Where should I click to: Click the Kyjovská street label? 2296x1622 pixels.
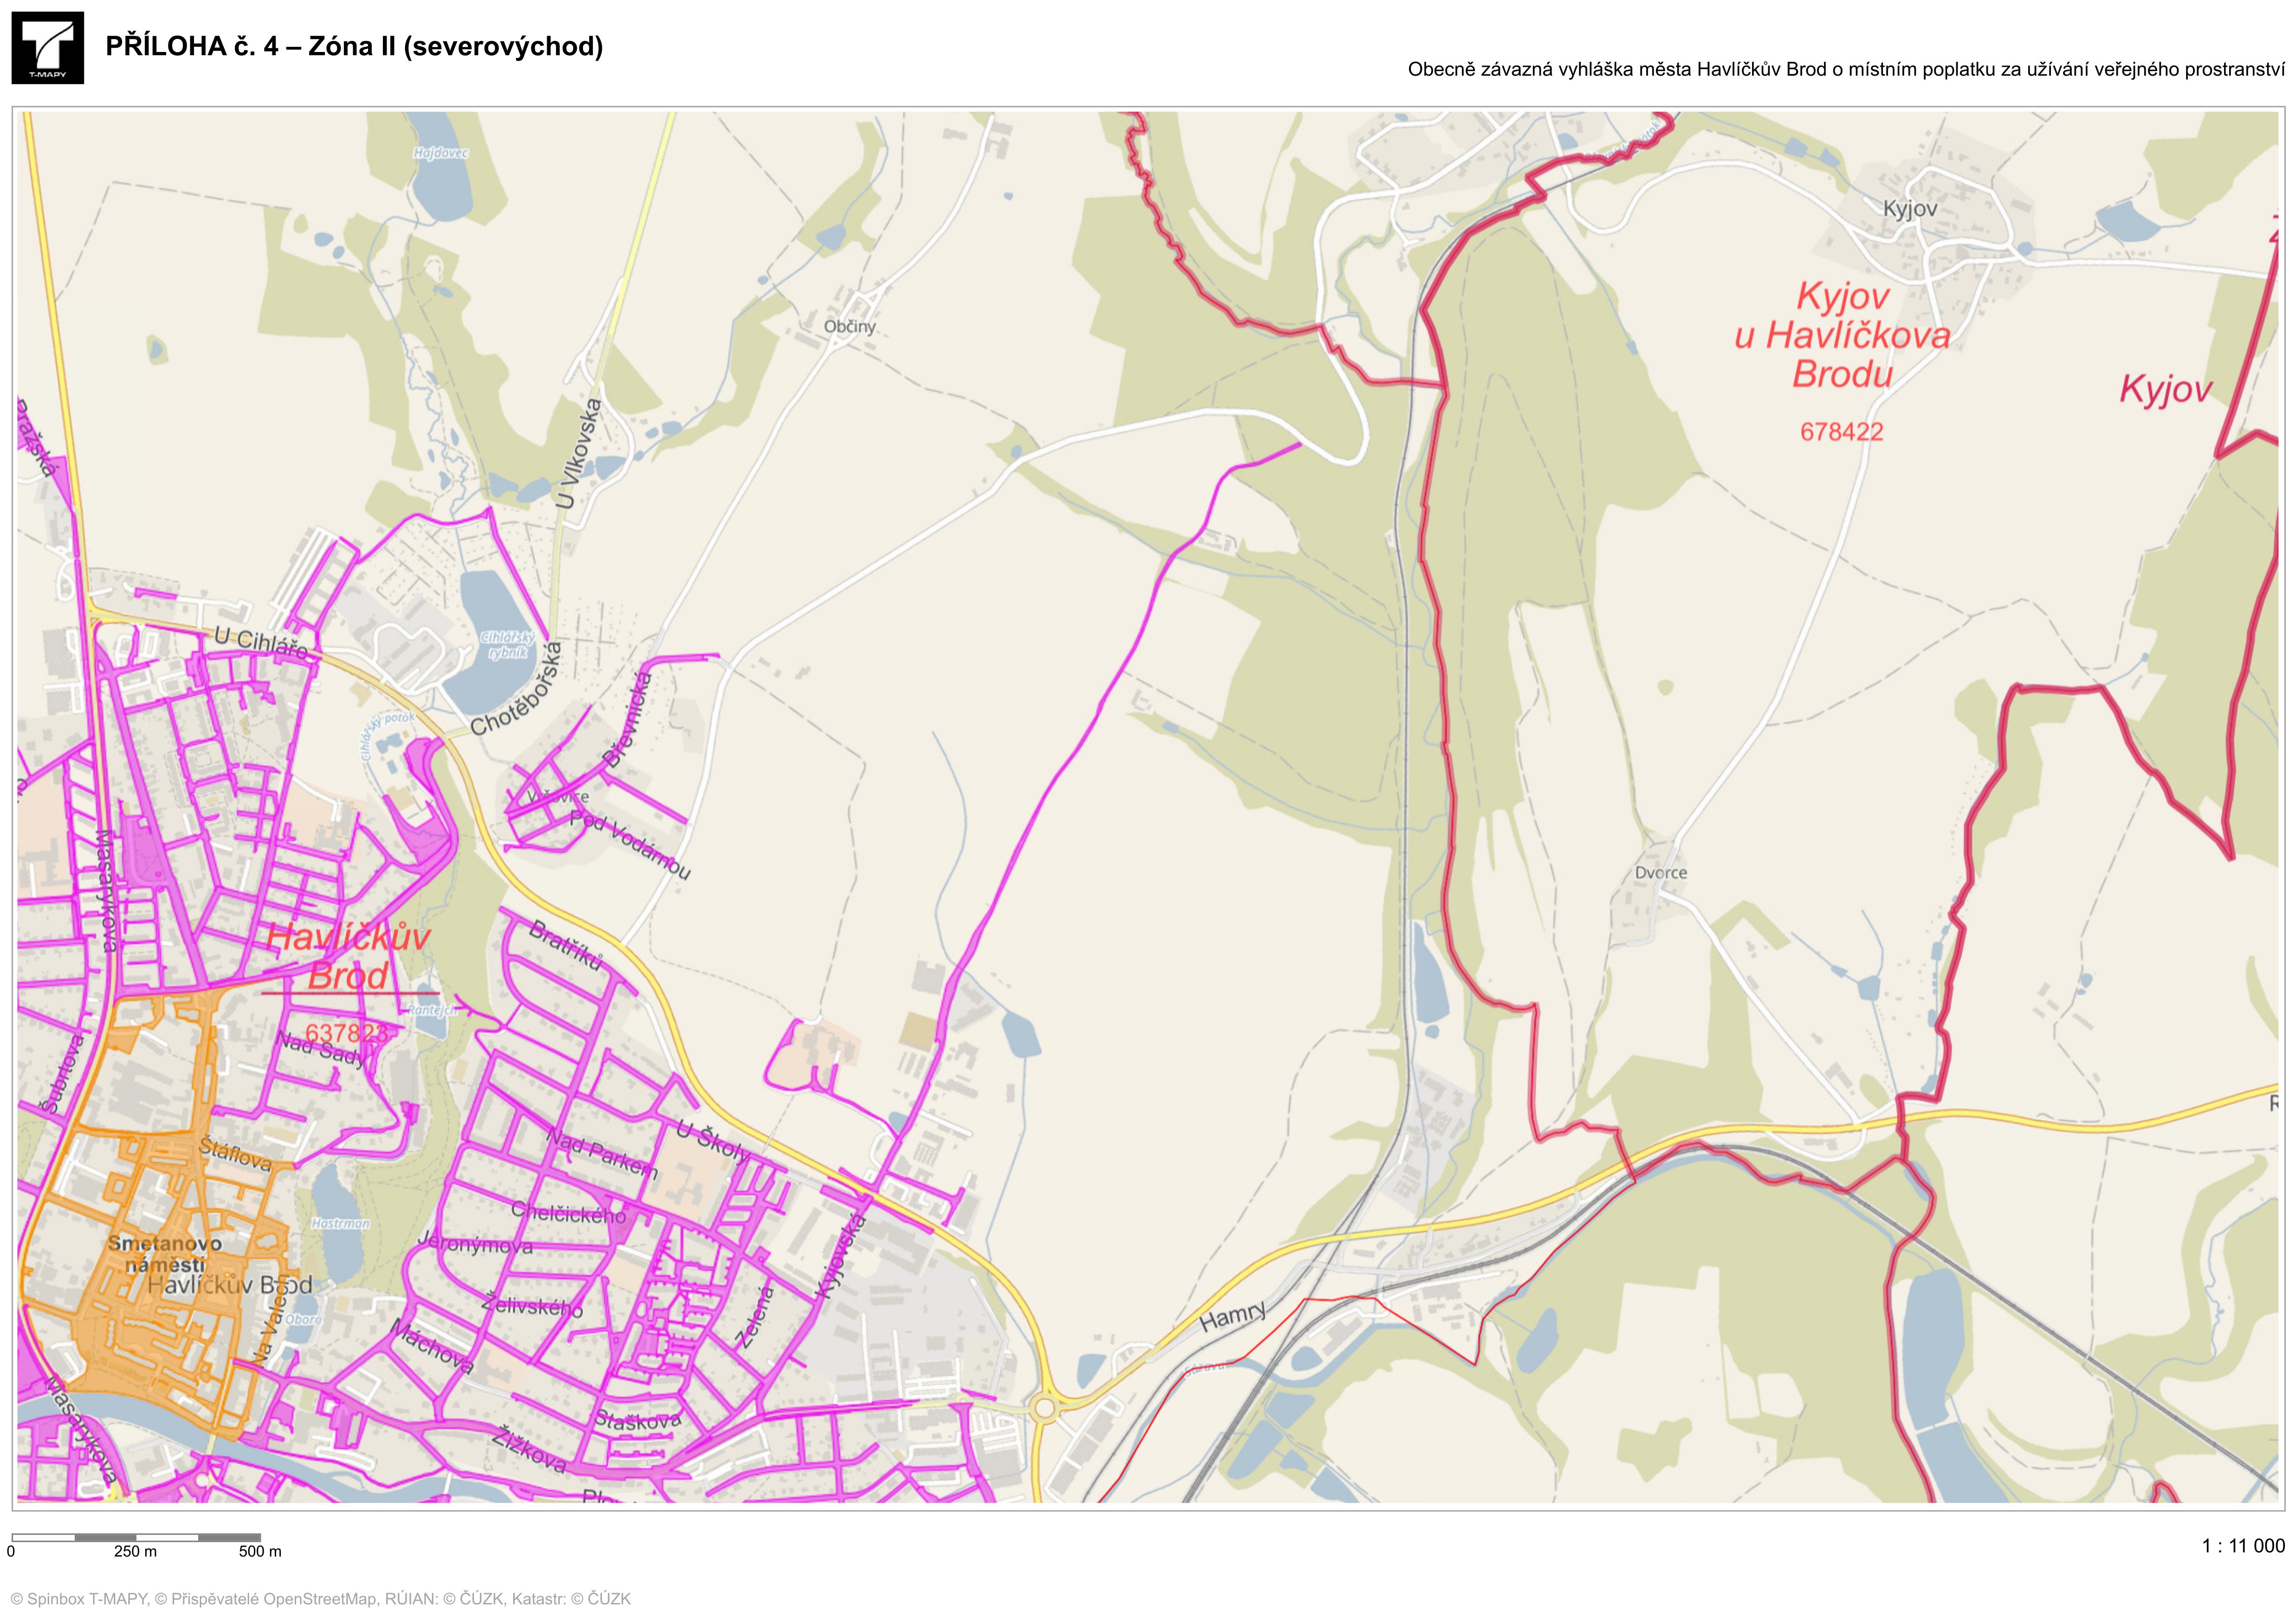840,1256
